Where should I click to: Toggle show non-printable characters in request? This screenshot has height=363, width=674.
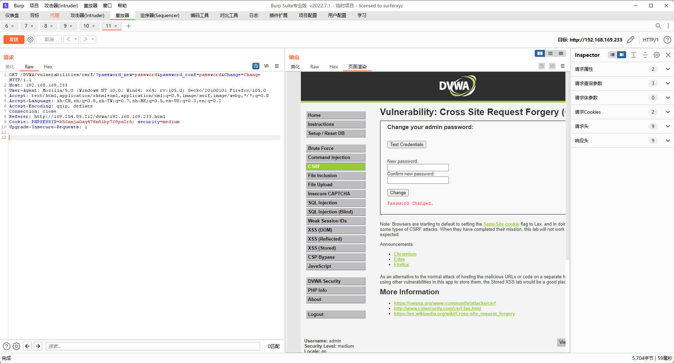[266, 66]
